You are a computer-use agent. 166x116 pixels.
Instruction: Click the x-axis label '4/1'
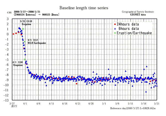coord(25,103)
